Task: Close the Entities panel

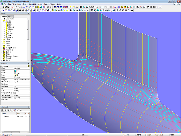Action: click(x=28, y=13)
